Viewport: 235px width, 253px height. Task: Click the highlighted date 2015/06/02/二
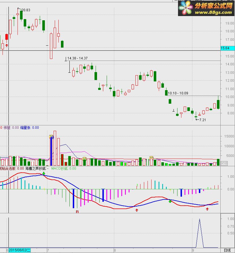click(19, 250)
